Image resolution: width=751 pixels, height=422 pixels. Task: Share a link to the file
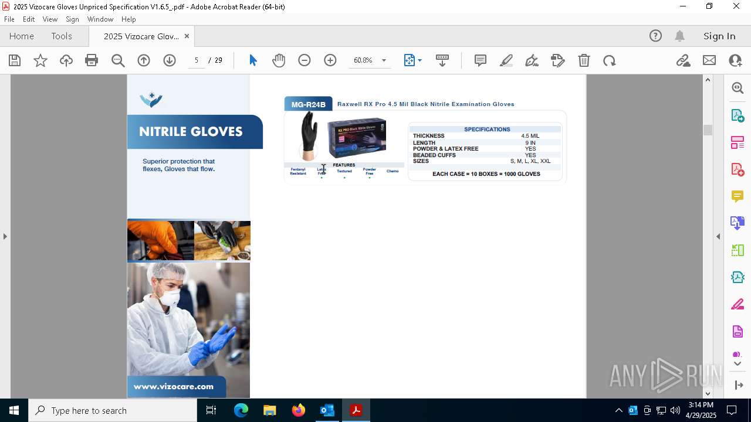pos(683,60)
